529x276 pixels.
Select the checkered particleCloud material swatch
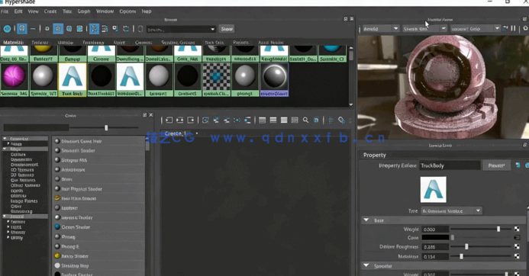tap(216, 79)
